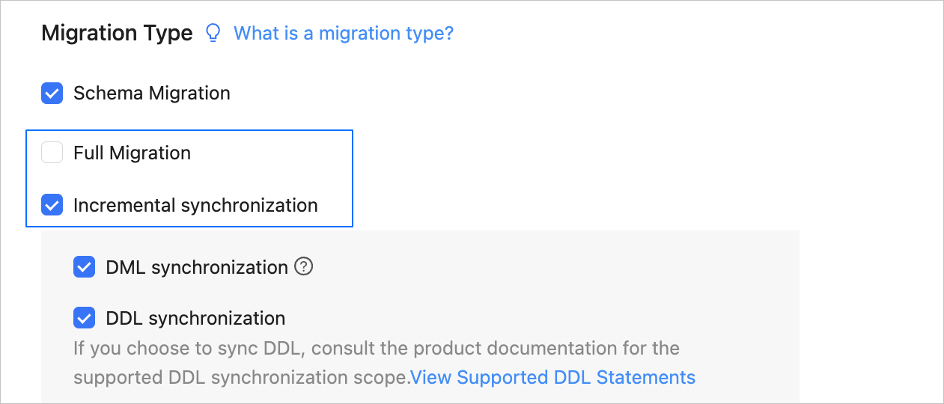Image resolution: width=944 pixels, height=404 pixels.
Task: Open the View Supported DDL Statements link
Action: pos(553,377)
